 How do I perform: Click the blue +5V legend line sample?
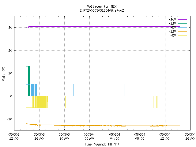click(182, 27)
